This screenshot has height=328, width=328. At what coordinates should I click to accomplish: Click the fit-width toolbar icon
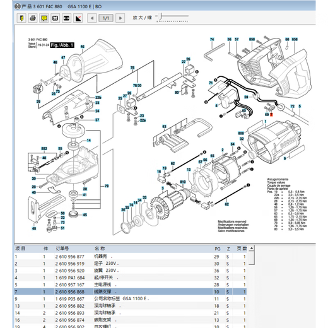tap(66, 18)
